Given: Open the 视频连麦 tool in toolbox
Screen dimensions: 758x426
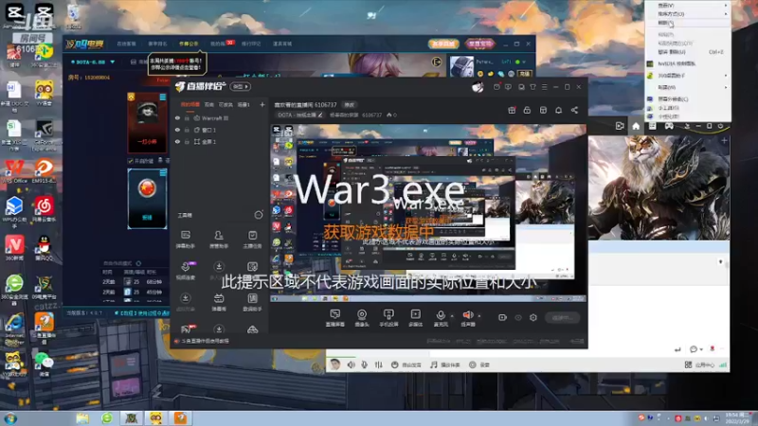Looking at the screenshot, I should pyautogui.click(x=186, y=271).
